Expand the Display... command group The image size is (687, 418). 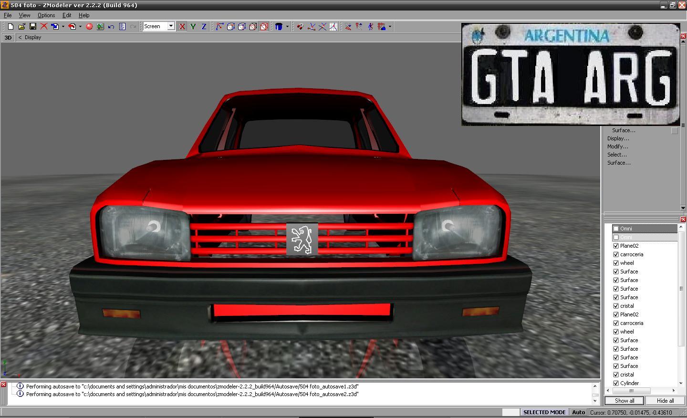point(618,138)
